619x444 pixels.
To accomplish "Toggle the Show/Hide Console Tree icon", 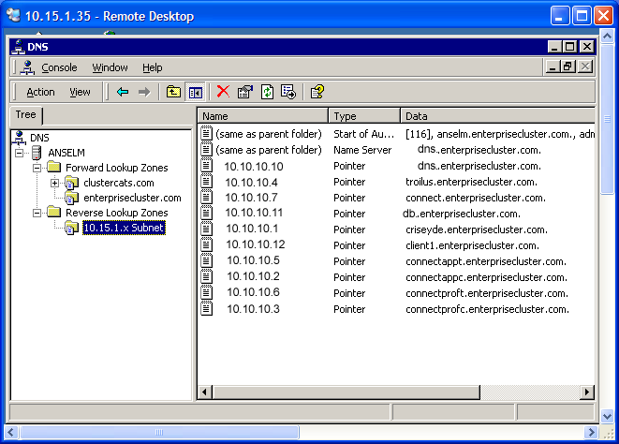I will (x=196, y=92).
